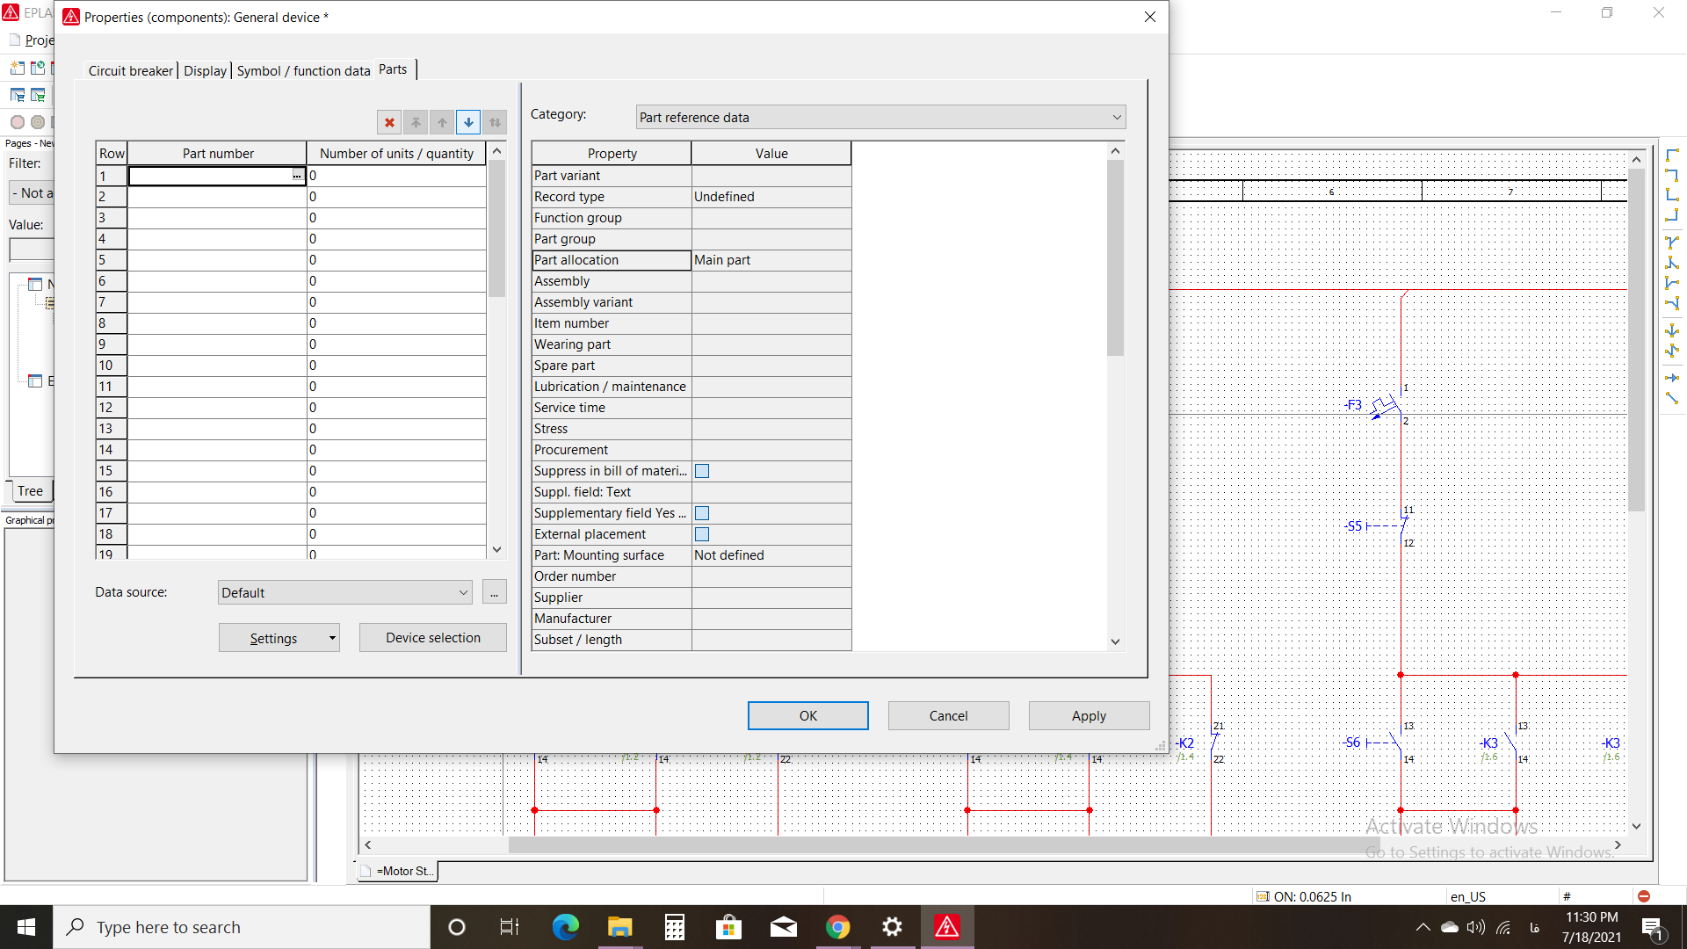
Task: Select T-node down connection tool
Action: 1672,242
